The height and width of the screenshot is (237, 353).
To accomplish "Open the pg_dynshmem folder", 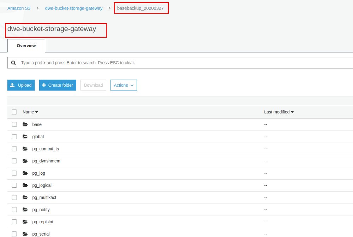I will [46, 161].
